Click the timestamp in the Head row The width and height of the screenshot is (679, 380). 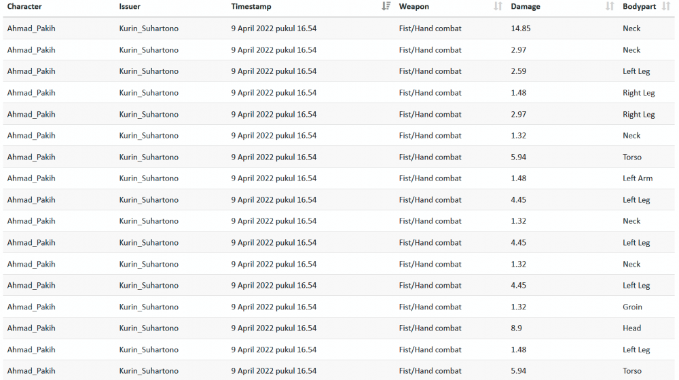click(274, 328)
